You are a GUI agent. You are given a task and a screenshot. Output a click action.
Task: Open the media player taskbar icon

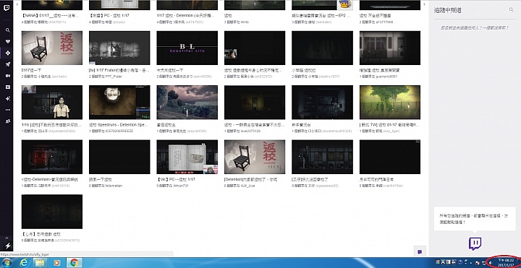coord(57,263)
